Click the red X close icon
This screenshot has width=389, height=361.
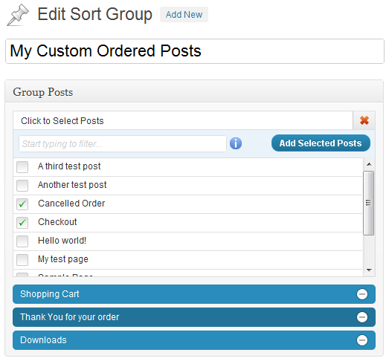(364, 120)
